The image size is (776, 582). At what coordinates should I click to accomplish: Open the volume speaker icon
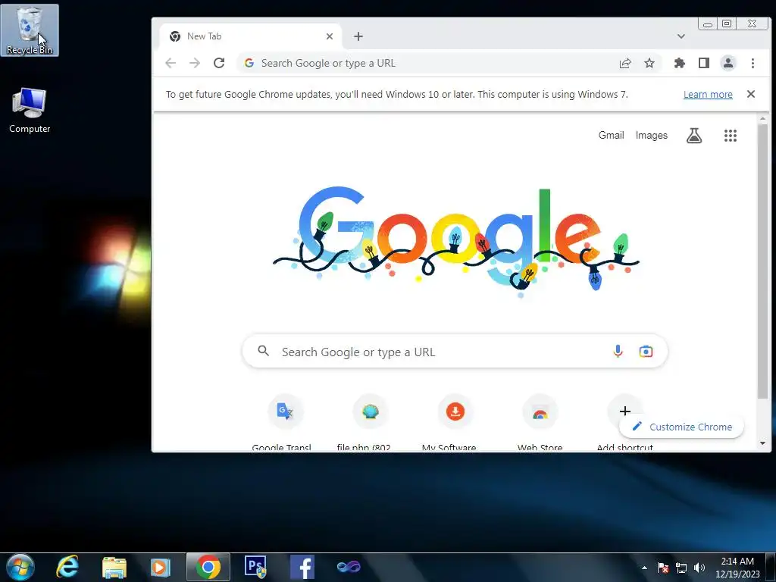point(699,568)
